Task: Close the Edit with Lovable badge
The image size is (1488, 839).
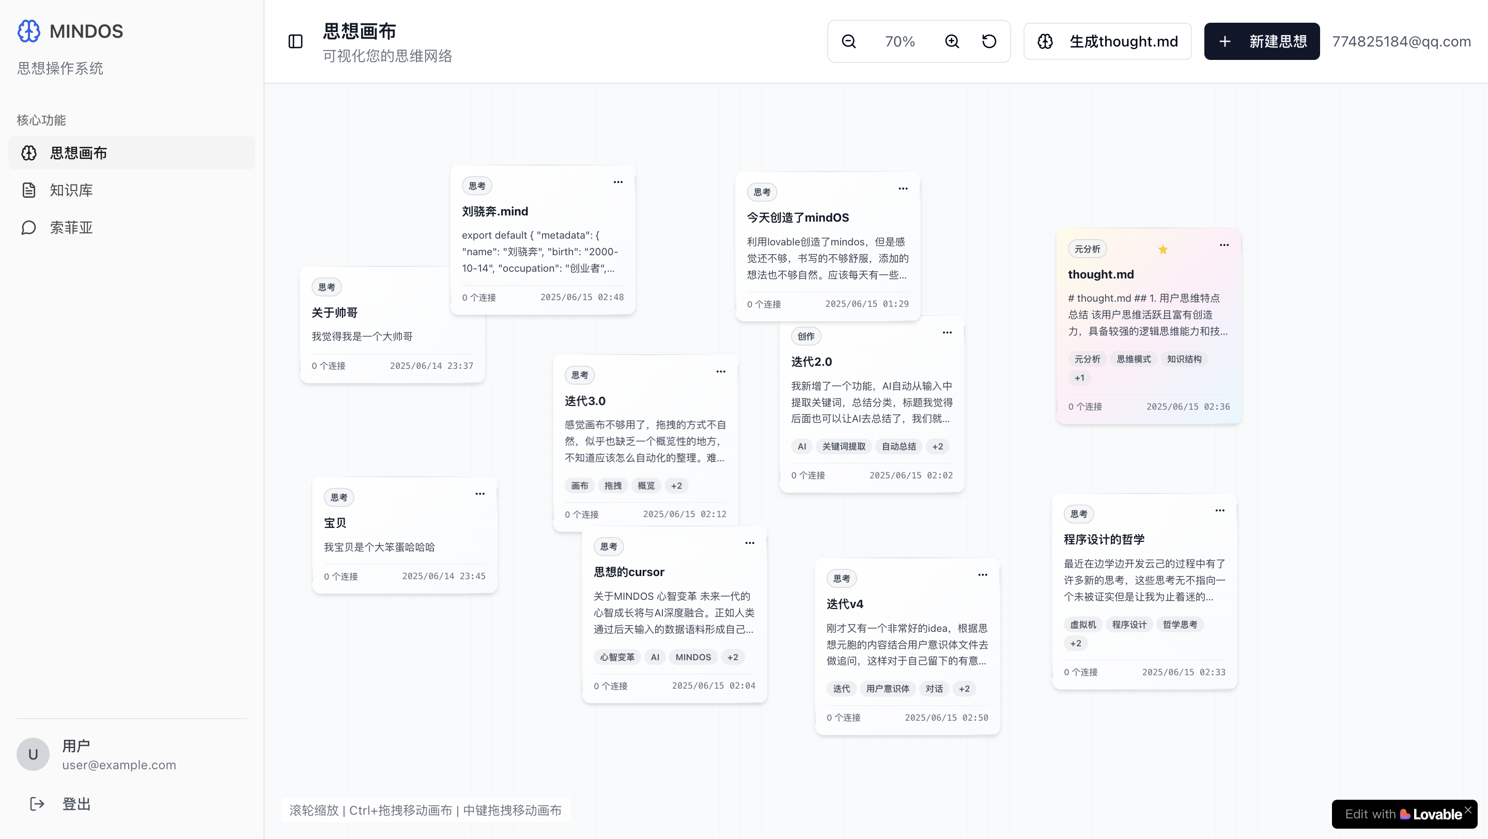Action: [x=1468, y=810]
